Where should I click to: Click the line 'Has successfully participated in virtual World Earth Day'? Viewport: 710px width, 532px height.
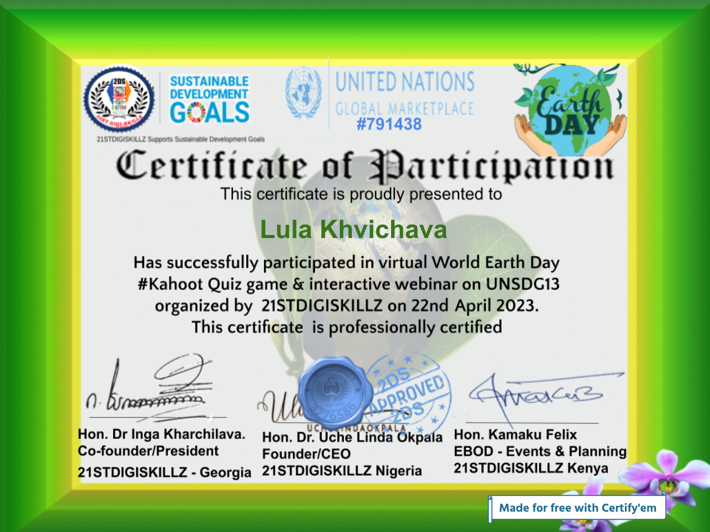(x=347, y=262)
